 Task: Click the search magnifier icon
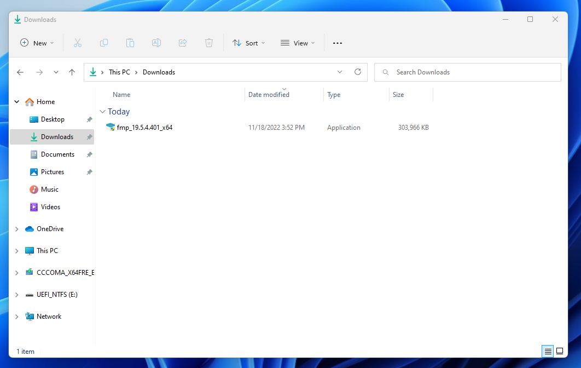point(385,72)
